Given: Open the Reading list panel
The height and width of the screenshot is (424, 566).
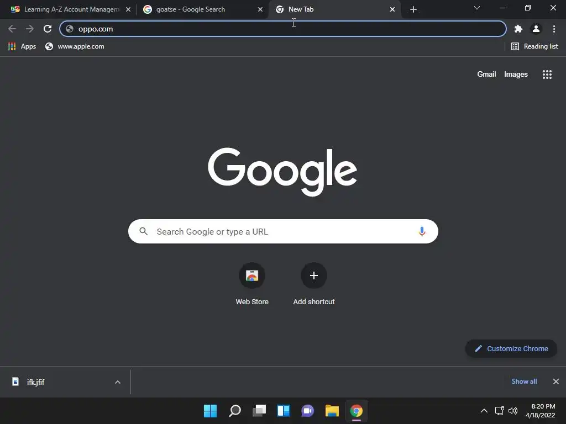Looking at the screenshot, I should pos(534,46).
